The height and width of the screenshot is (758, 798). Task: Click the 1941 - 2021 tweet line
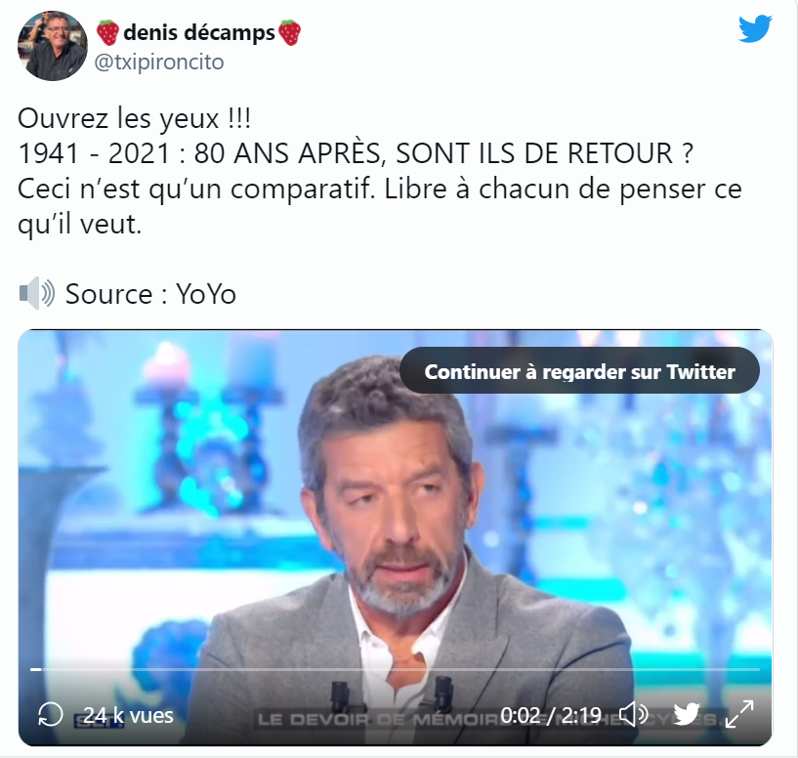tap(356, 153)
